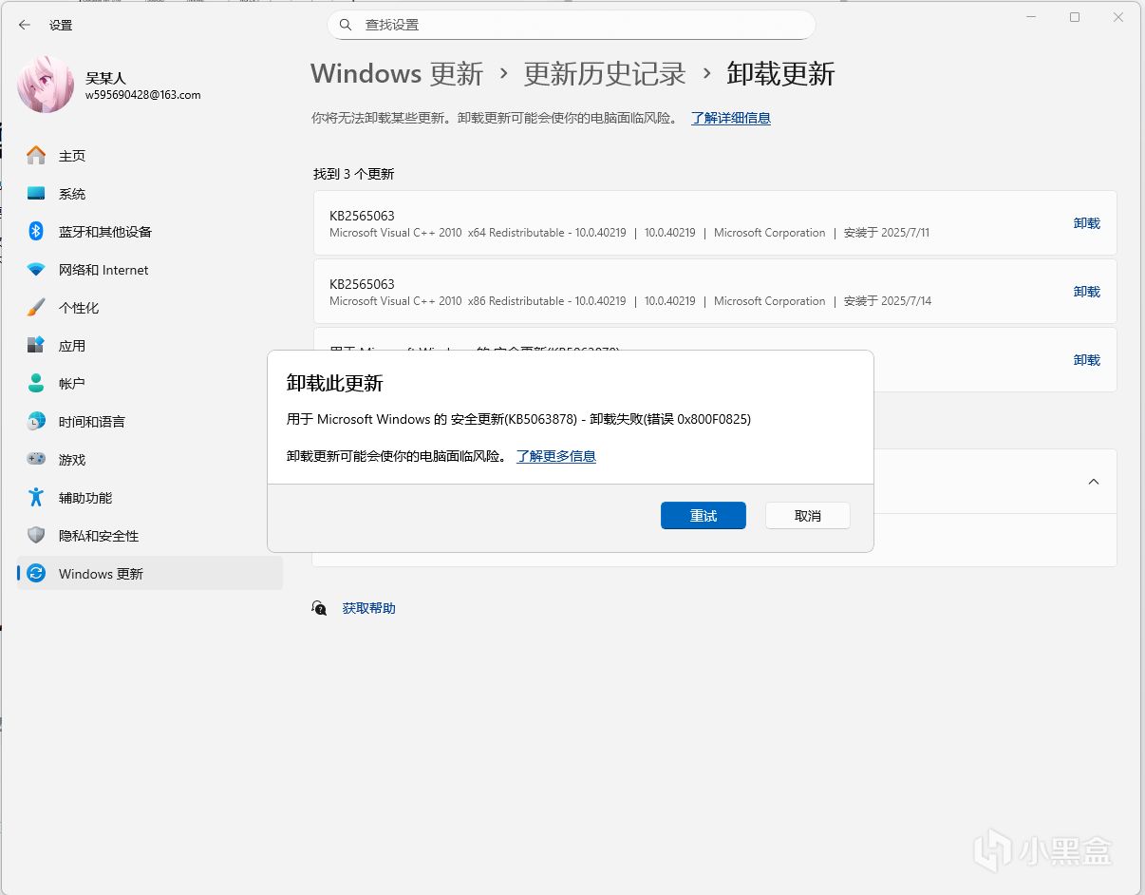Click the Bluetooth icon for 蓝牙和其他设备
The height and width of the screenshot is (895, 1145).
tap(36, 231)
